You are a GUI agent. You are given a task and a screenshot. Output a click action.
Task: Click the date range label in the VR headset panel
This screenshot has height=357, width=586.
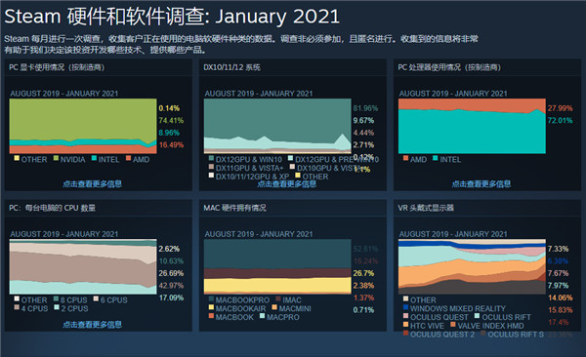(x=453, y=234)
